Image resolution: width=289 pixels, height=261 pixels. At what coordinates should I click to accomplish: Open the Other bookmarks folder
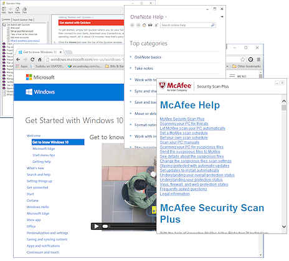pos(247,66)
